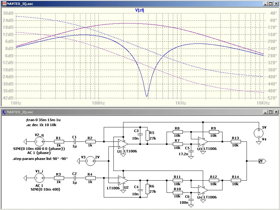
Task: Click the U3 op-amp symbol
Action: point(202,142)
